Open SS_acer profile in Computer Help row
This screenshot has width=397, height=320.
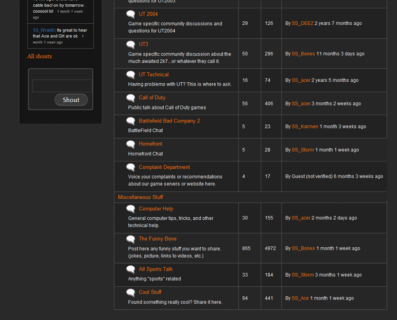pos(301,218)
